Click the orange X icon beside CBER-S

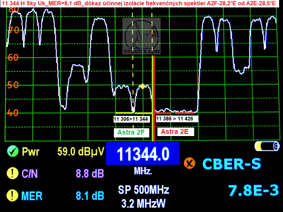(x=190, y=163)
